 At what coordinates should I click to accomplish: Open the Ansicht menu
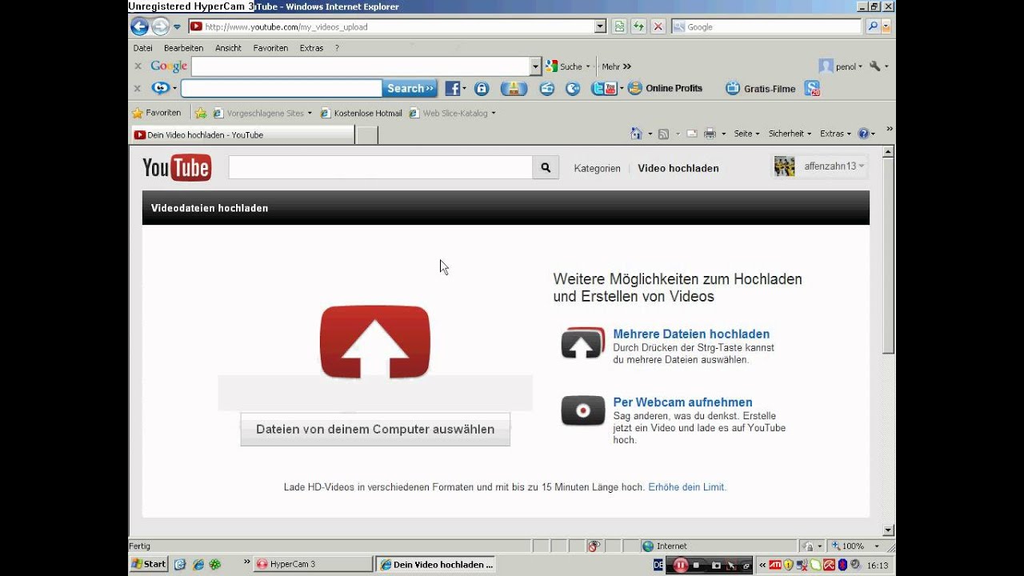pos(228,48)
